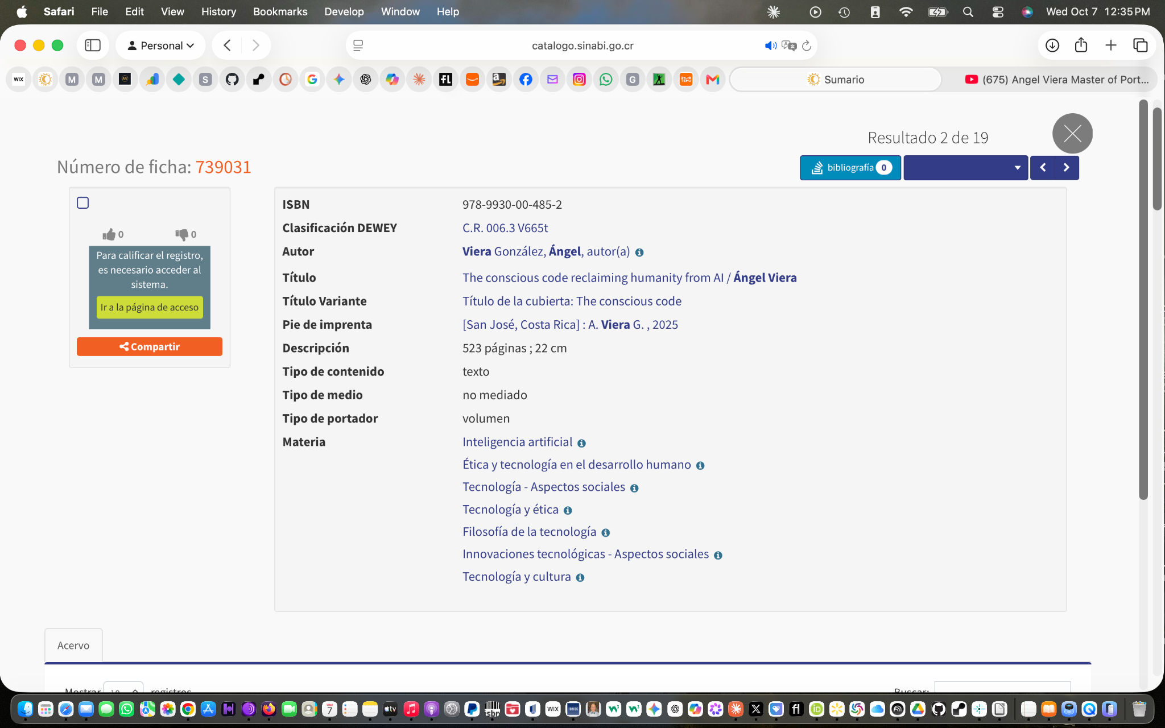1165x728 pixels.
Task: Open the 'Tecnología - Aspectos sociales' subject link
Action: click(544, 487)
